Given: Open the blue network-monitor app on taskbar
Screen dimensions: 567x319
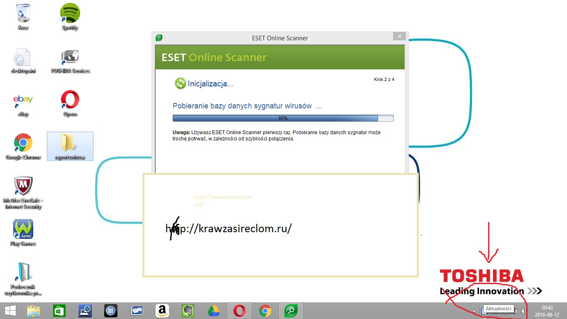Looking at the screenshot, I should pos(85,311).
